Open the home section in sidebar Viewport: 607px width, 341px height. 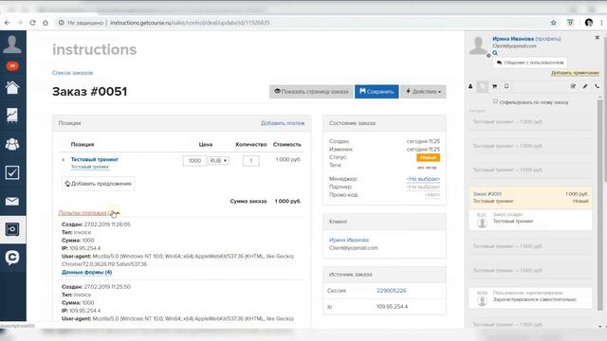tap(12, 88)
